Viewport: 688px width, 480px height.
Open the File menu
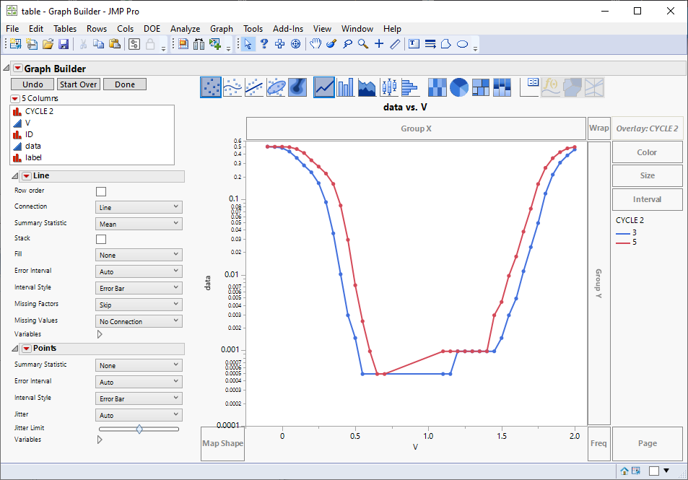click(x=12, y=29)
